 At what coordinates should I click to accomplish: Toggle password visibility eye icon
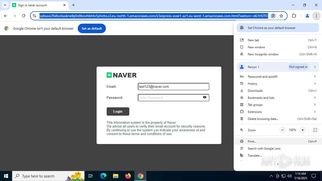[x=205, y=97]
